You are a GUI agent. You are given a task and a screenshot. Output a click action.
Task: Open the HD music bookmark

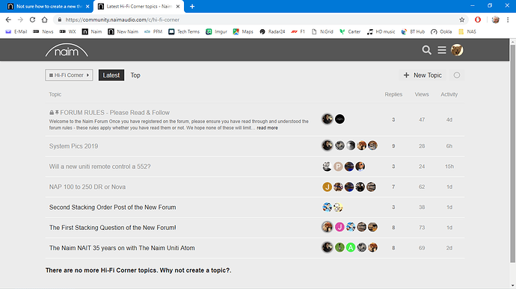tap(381, 31)
